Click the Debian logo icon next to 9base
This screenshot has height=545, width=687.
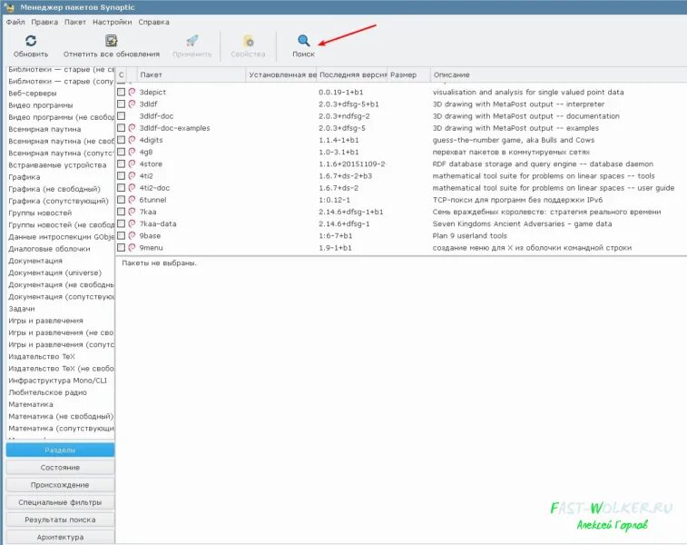[x=132, y=235]
